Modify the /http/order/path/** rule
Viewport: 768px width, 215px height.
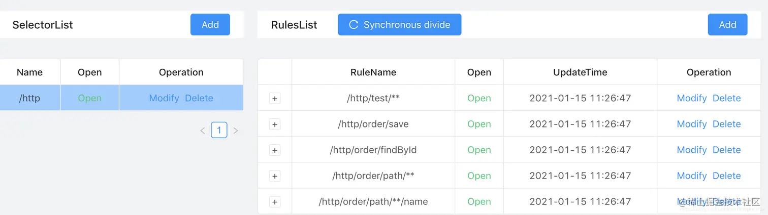coord(692,176)
